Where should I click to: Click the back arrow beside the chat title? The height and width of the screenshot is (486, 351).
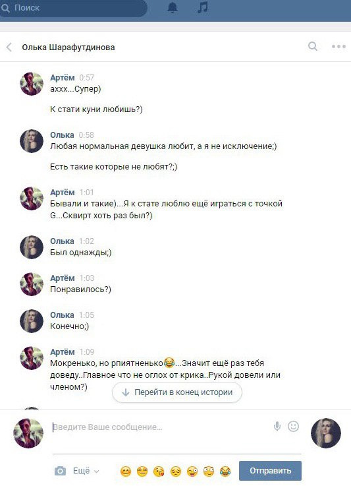[x=9, y=47]
